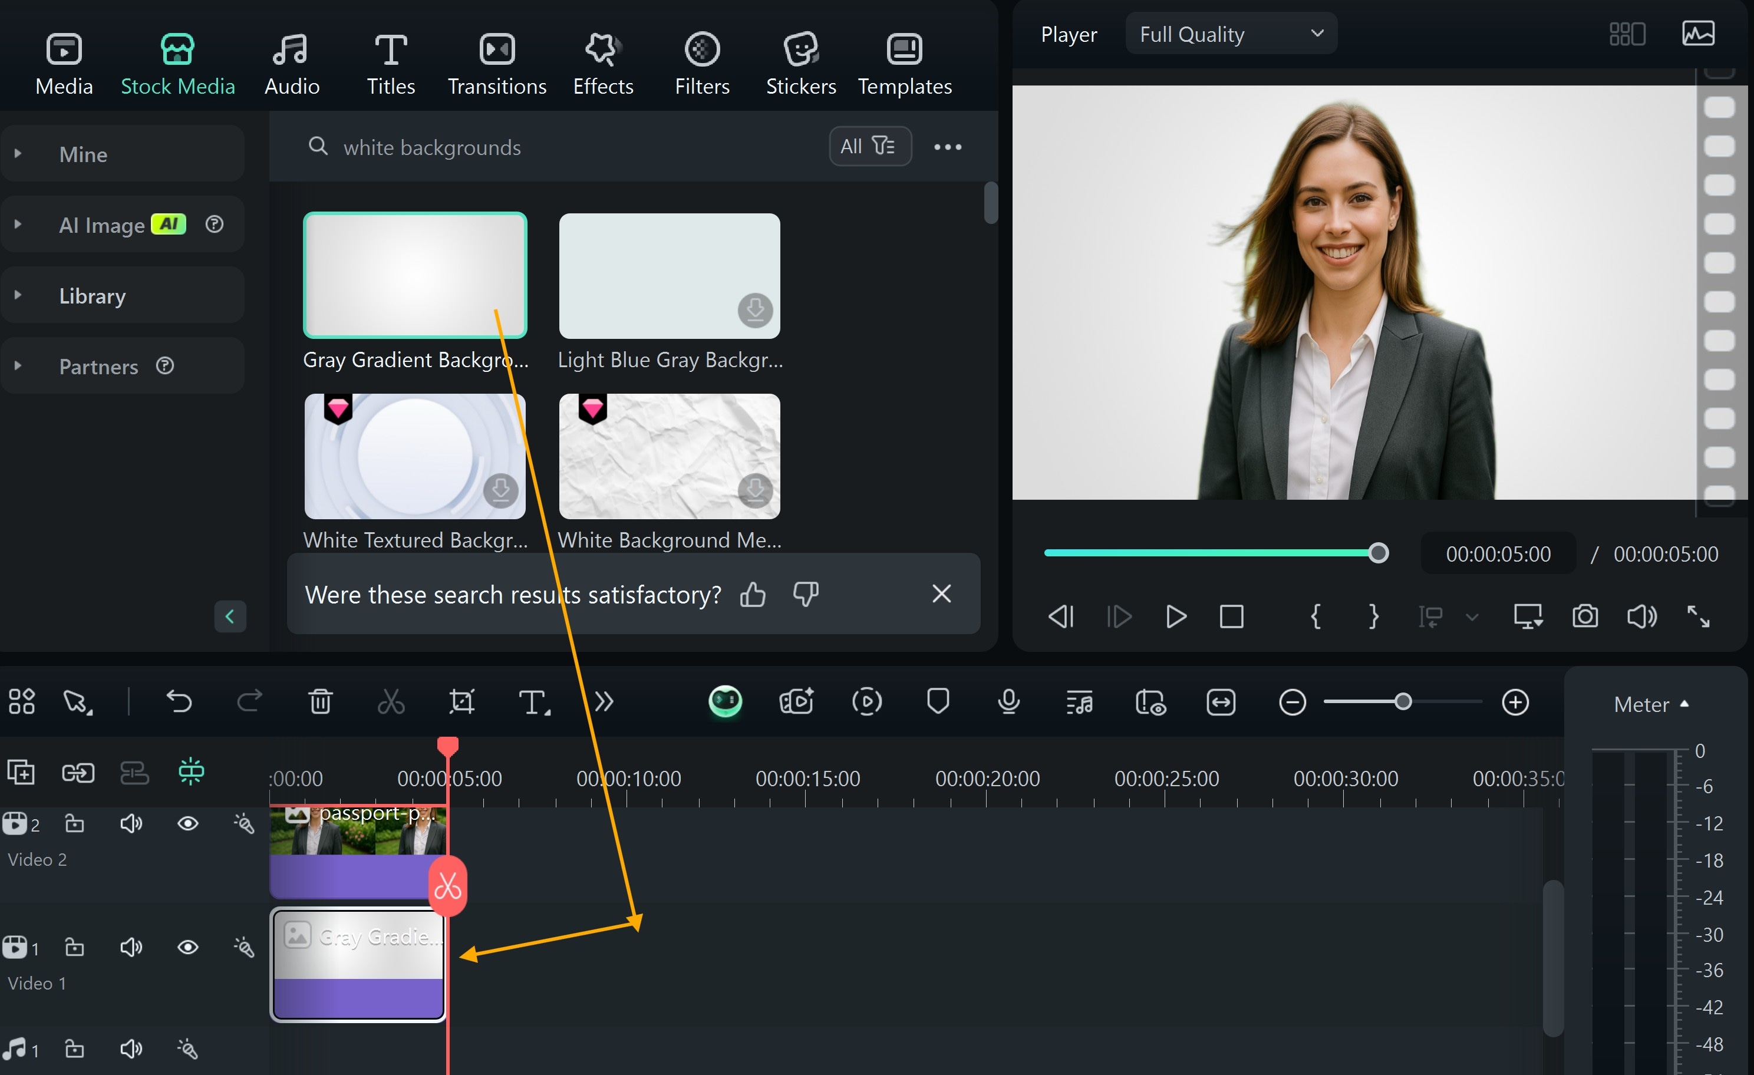
Task: Select the Gray Gradient Background thumbnail
Action: [x=415, y=275]
